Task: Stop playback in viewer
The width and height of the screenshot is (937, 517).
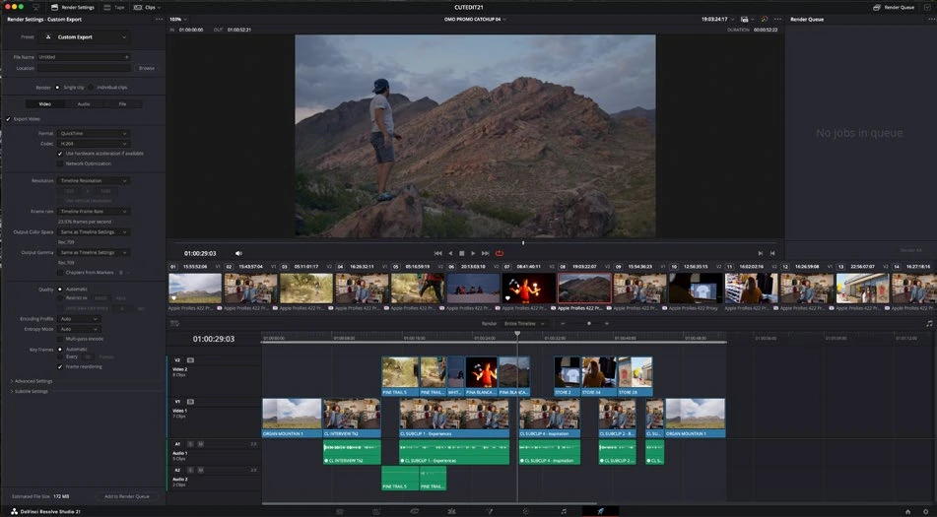Action: pos(461,253)
